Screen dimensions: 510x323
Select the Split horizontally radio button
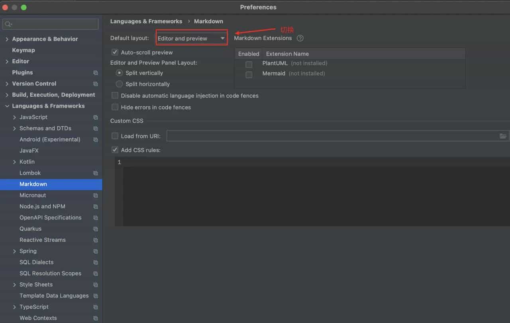(119, 84)
